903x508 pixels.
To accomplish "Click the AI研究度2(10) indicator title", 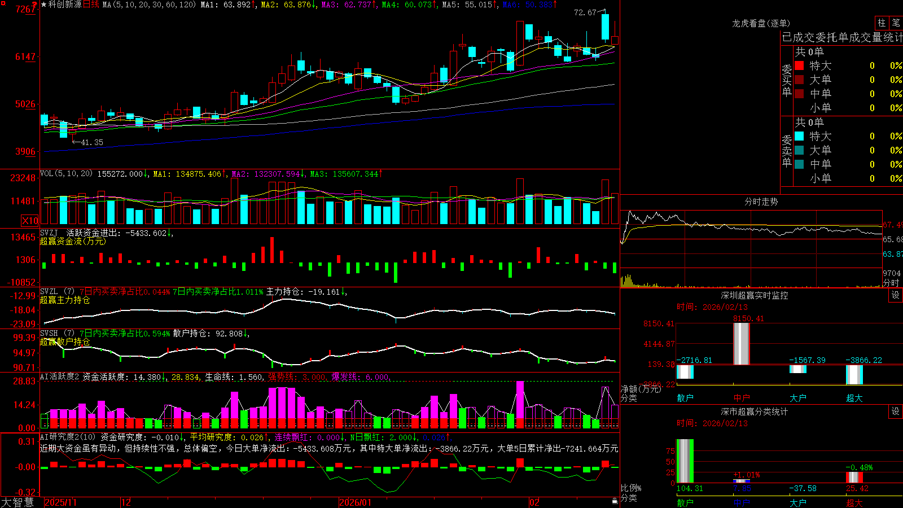I will tap(68, 437).
